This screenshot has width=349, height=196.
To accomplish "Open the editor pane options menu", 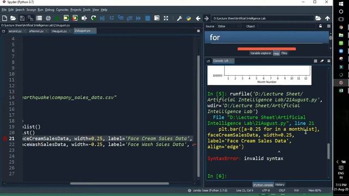I will tap(198, 31).
